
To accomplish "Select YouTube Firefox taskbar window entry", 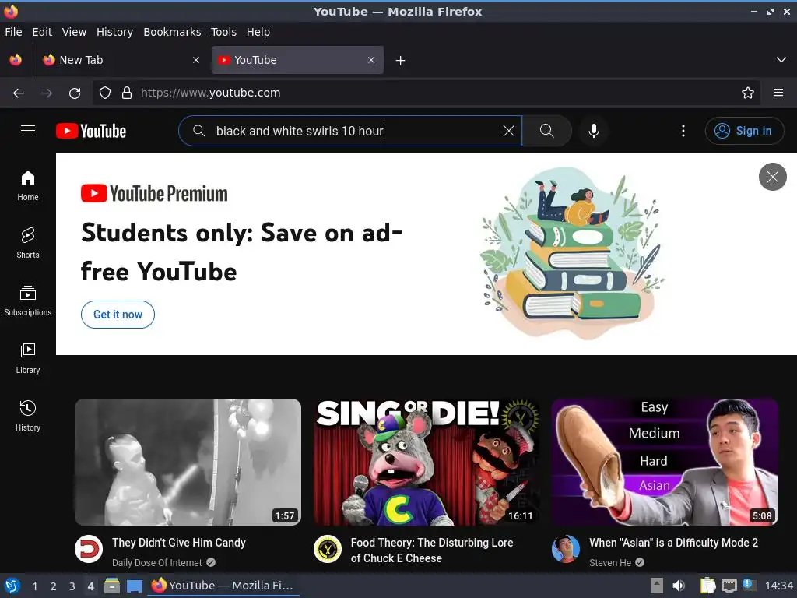I will pyautogui.click(x=223, y=586).
